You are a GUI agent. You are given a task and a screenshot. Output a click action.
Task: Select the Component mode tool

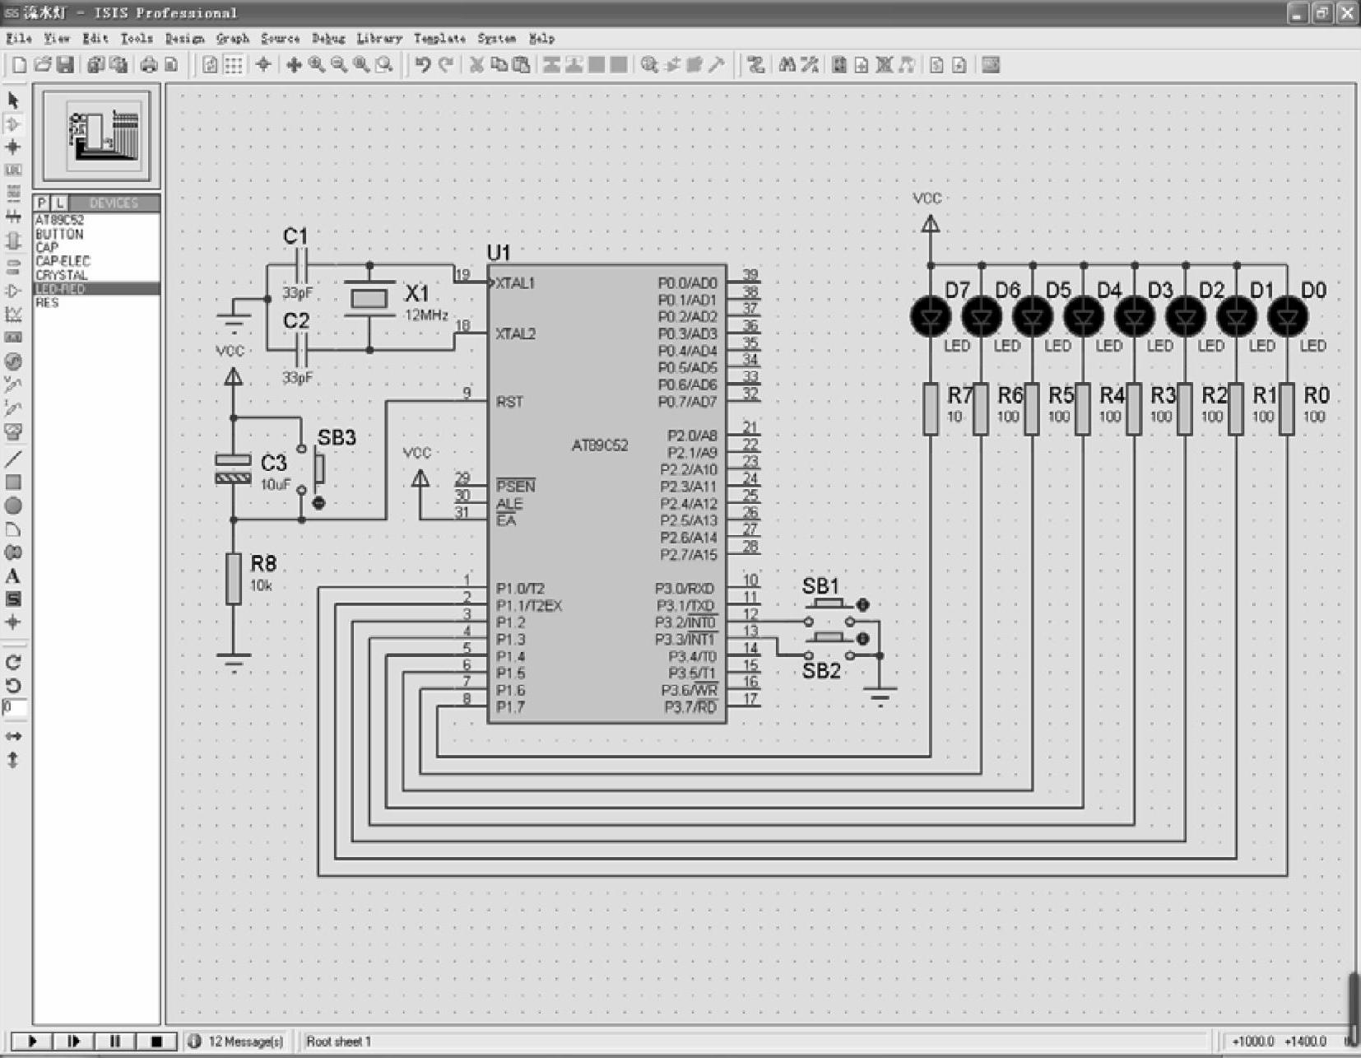click(13, 124)
